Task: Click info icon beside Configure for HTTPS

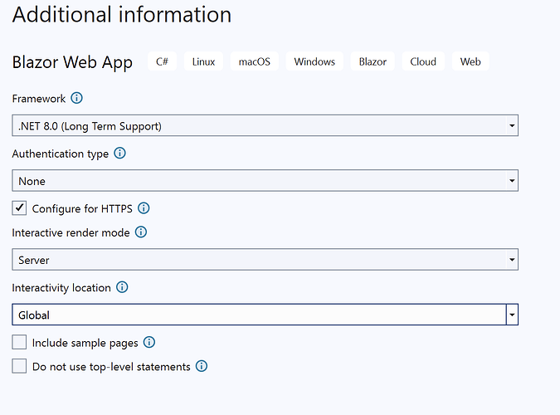Action: 144,208
